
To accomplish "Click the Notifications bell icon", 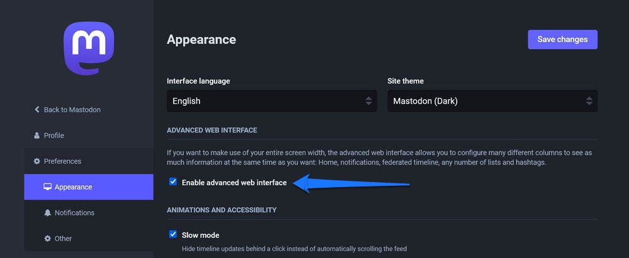I will pyautogui.click(x=47, y=213).
